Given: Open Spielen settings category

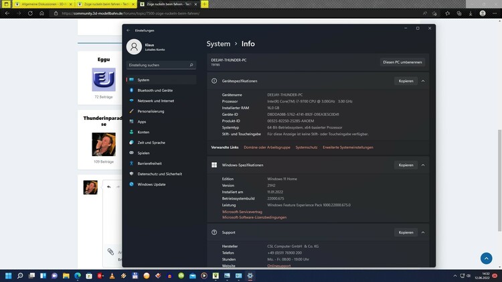Looking at the screenshot, I should (x=161, y=153).
